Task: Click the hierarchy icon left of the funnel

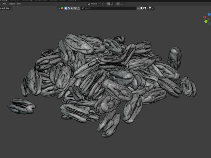Action: click(145, 8)
